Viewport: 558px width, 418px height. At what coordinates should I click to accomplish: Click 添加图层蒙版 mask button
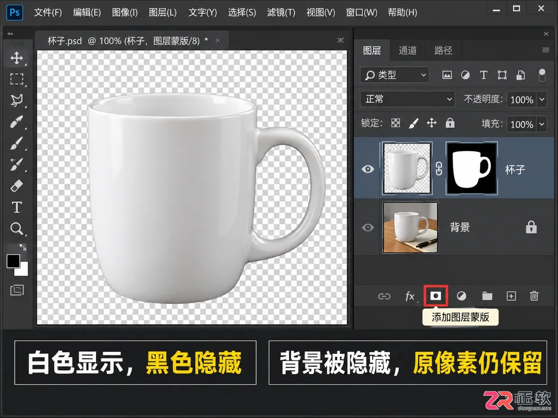point(435,295)
